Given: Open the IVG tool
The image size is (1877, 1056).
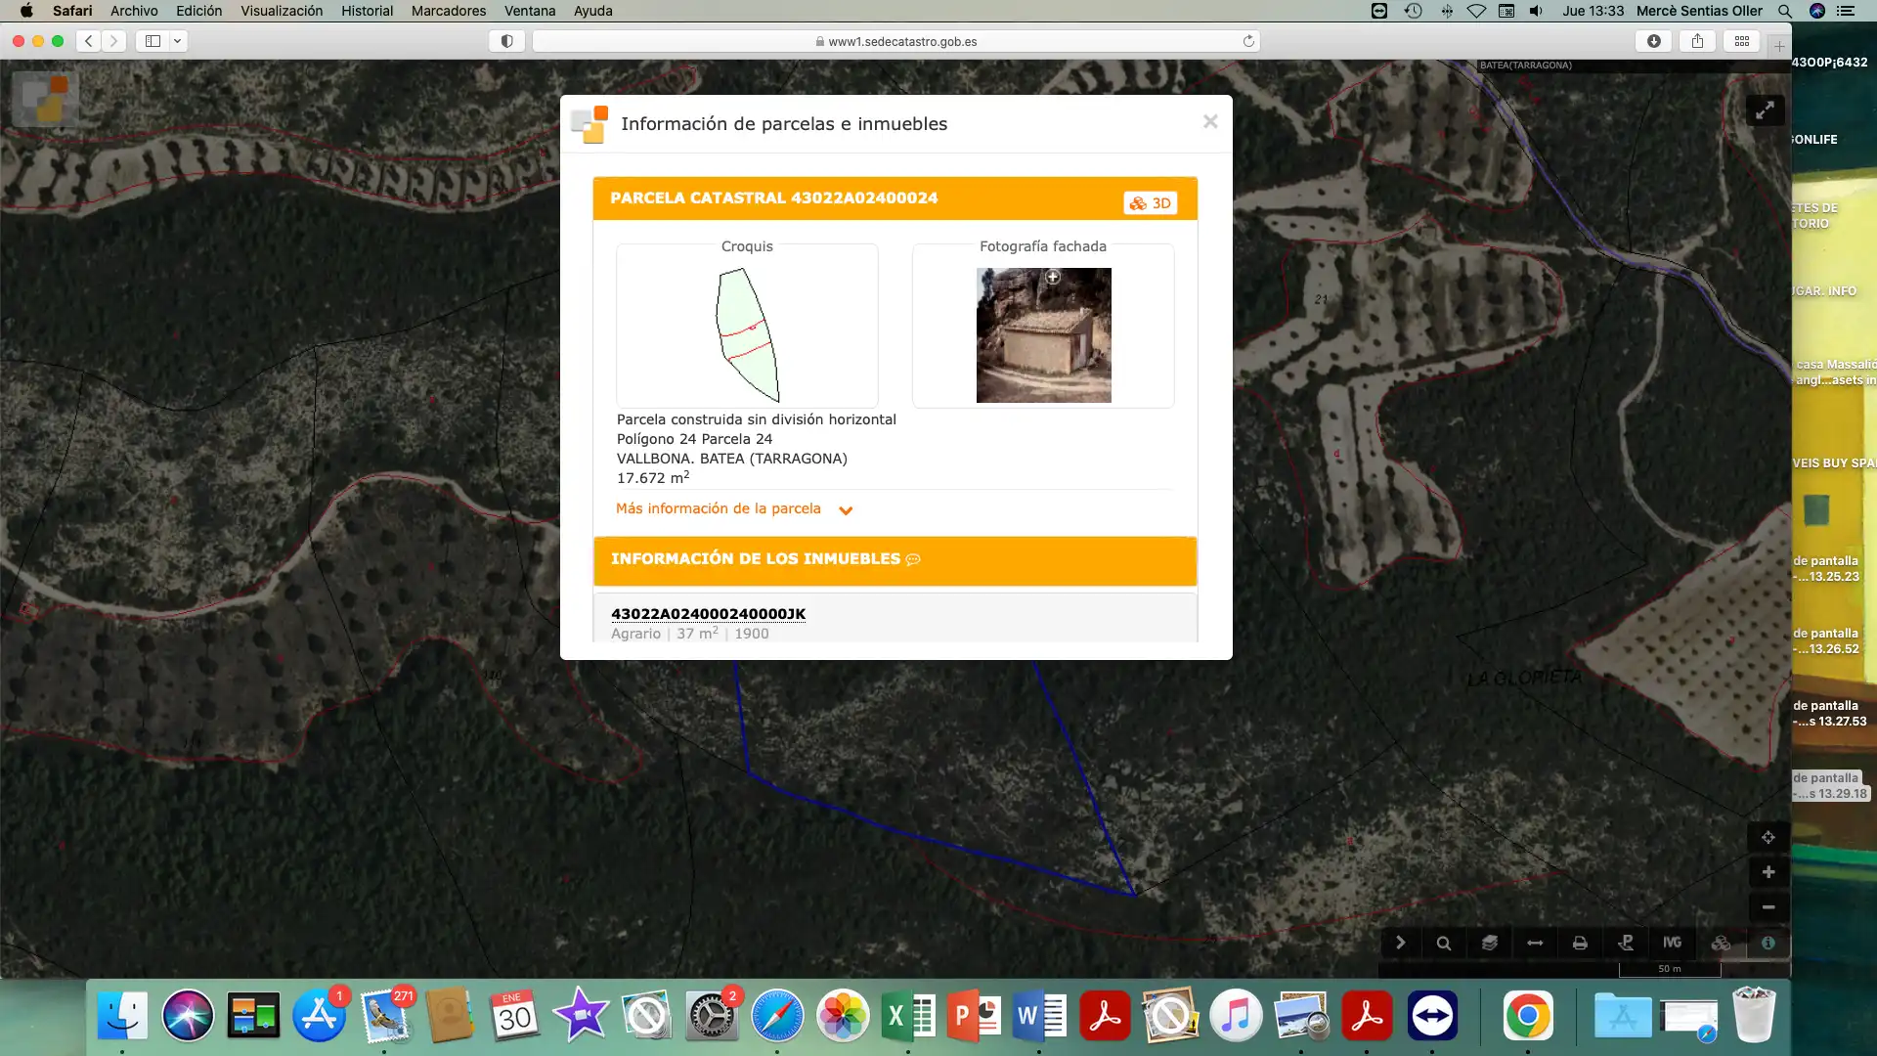Looking at the screenshot, I should tap(1672, 944).
